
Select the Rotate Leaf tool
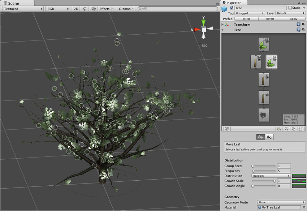pos(268,137)
